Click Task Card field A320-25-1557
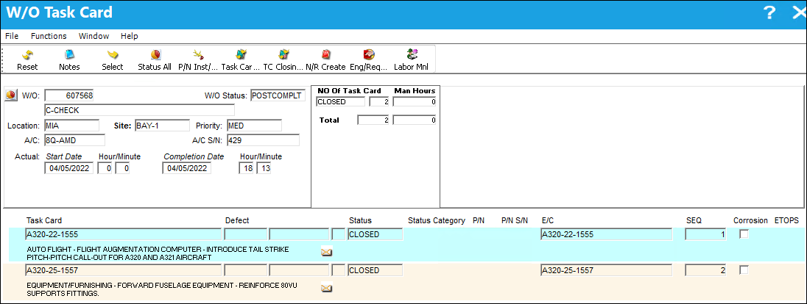This screenshot has height=304, width=807. pos(124,270)
